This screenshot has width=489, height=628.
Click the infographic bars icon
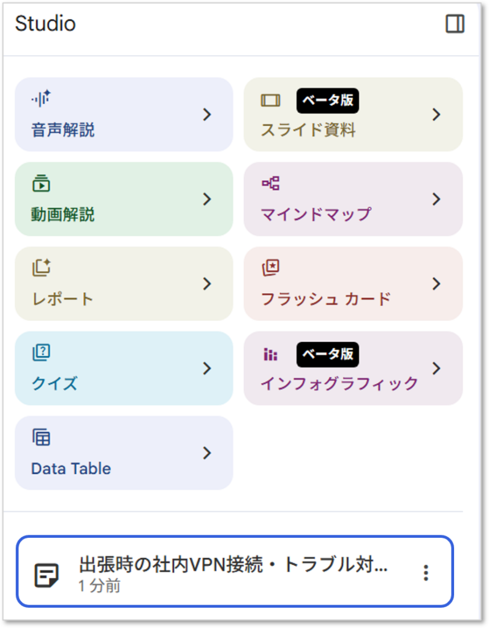pos(270,354)
